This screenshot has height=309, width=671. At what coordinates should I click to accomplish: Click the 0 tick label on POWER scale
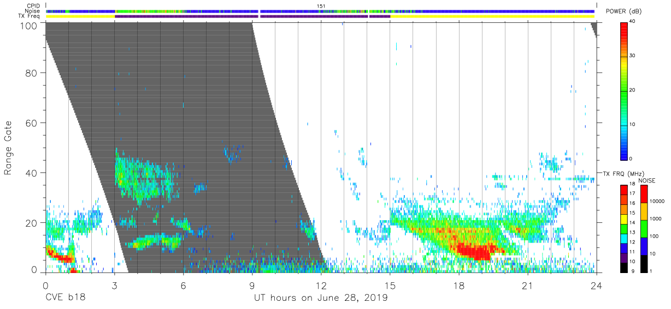click(632, 159)
